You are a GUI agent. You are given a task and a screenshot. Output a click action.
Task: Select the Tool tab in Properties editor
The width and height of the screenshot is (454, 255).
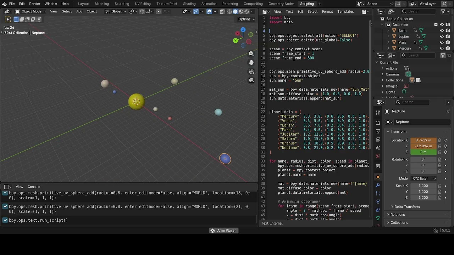tap(378, 112)
